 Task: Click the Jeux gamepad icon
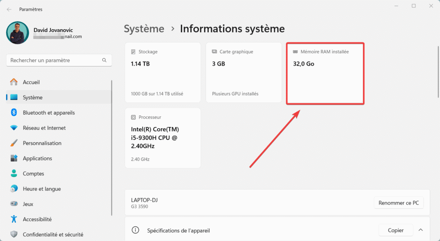pos(14,204)
